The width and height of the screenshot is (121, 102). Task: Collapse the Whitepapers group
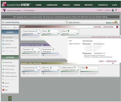point(83,53)
